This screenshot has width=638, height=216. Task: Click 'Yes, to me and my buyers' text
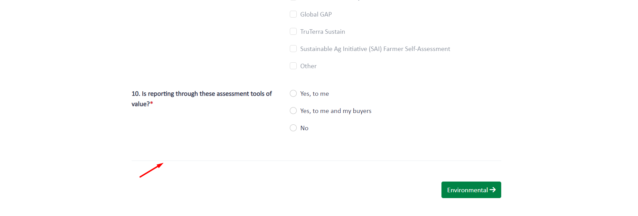click(335, 111)
